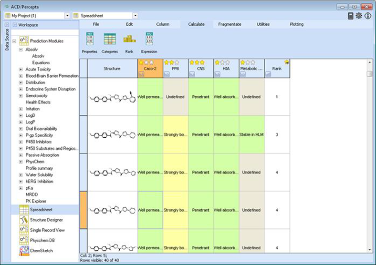Click the workspace search input field
The height and width of the screenshot is (265, 376).
pos(45,32)
